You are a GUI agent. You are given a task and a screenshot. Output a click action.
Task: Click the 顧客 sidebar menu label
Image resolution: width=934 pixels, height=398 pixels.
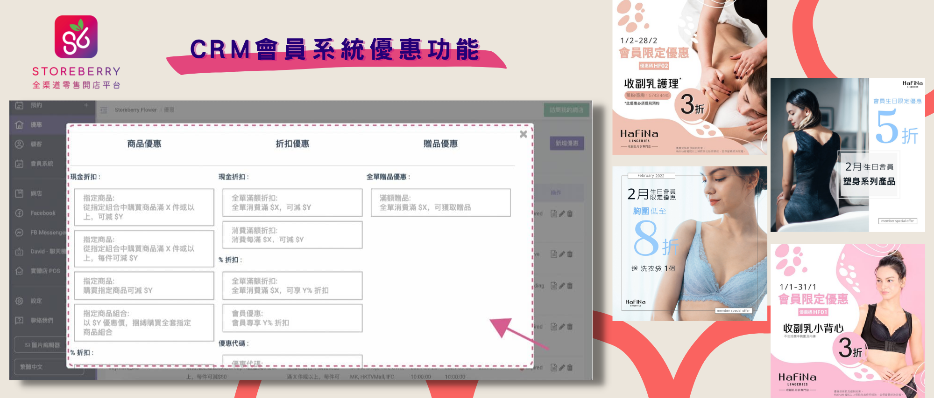pyautogui.click(x=36, y=144)
